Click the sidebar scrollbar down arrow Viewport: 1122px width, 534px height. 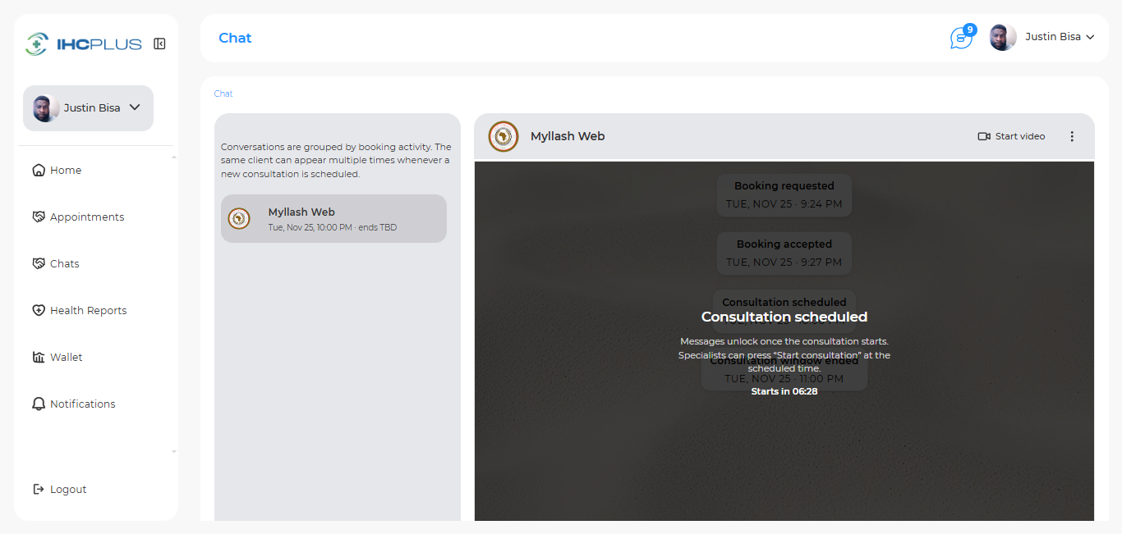click(x=173, y=451)
